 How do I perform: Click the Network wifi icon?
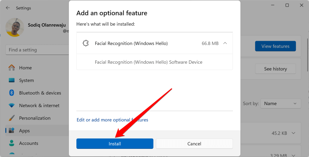(12, 106)
